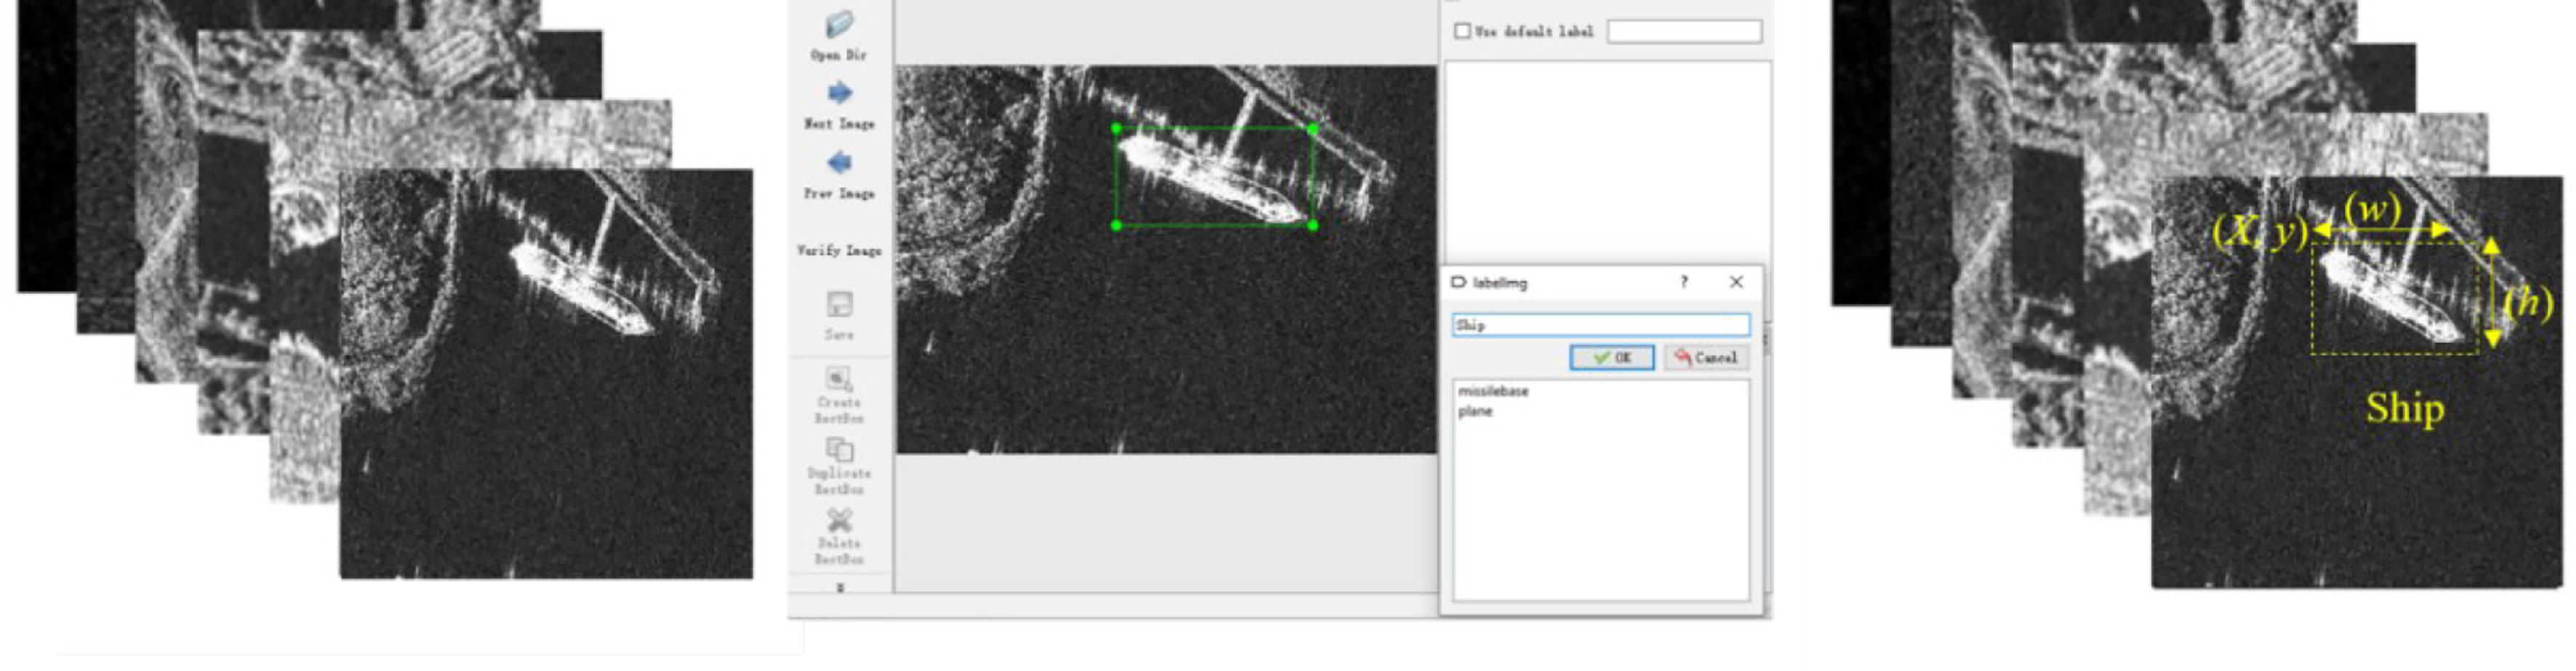Viewport: 2576px width, 671px height.
Task: Click the top-left green bounding box handle
Action: 1117,128
